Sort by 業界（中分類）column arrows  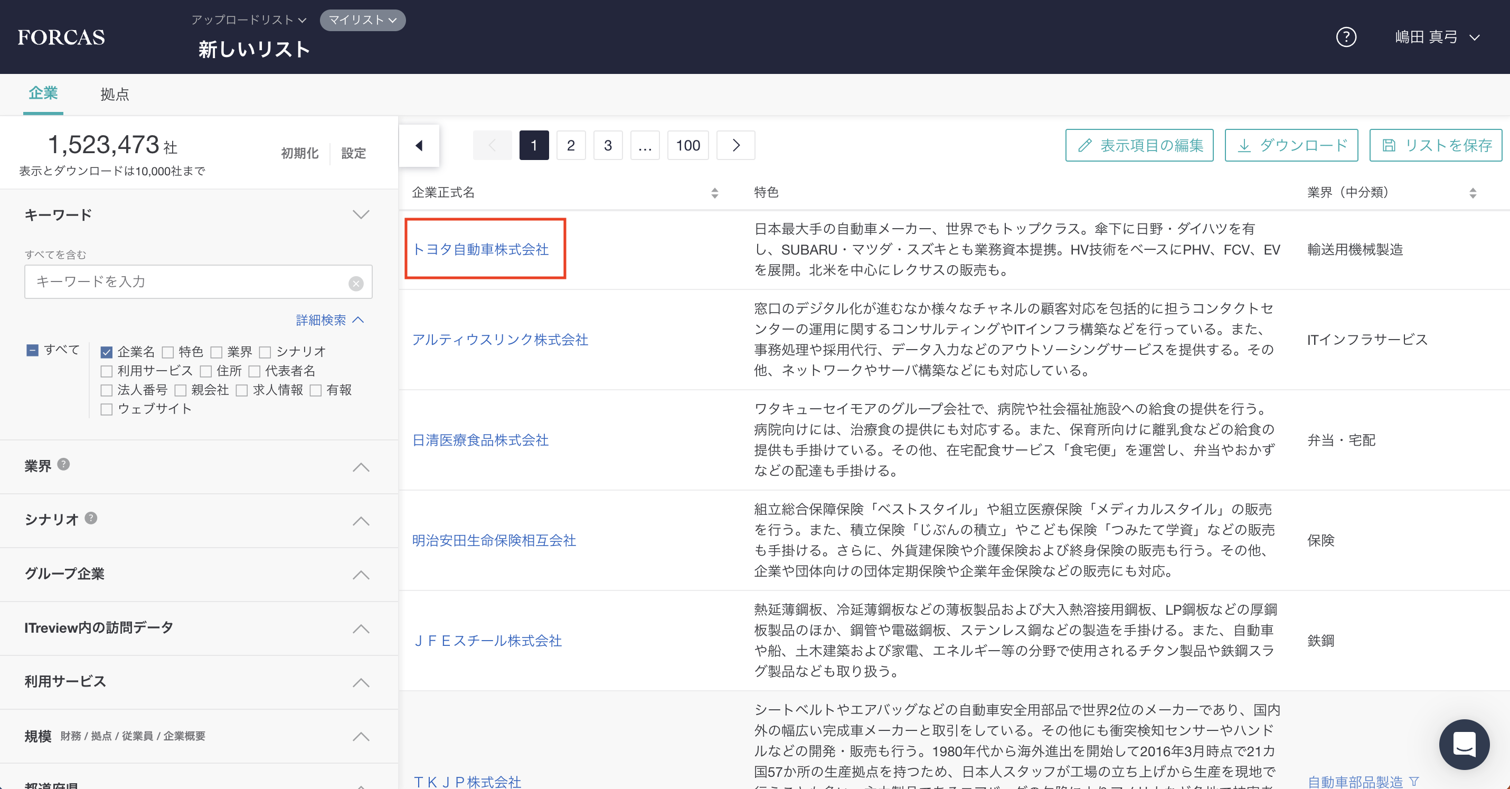point(1473,193)
